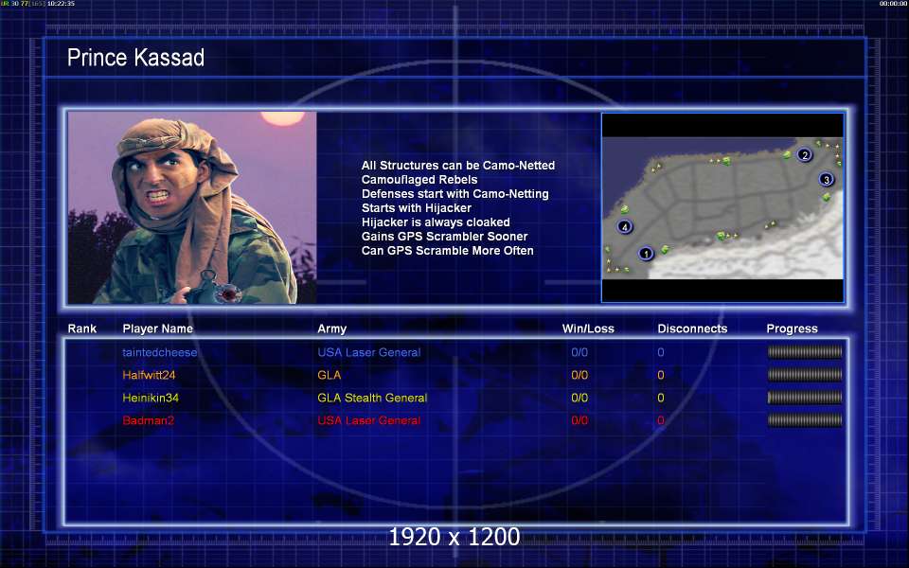Select player name Badman2

click(148, 420)
